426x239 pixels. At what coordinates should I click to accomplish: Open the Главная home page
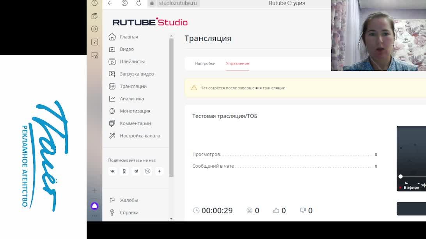coord(129,37)
